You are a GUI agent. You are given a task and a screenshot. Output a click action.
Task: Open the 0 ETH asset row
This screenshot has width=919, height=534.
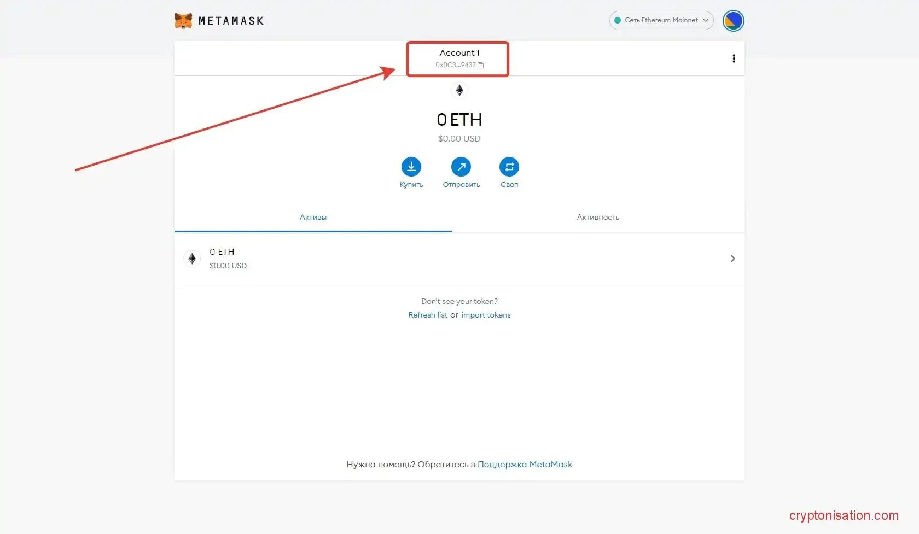tap(459, 259)
